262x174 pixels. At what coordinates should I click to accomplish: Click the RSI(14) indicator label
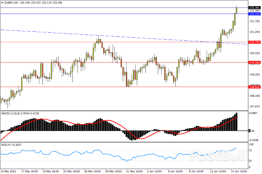coord(6,145)
